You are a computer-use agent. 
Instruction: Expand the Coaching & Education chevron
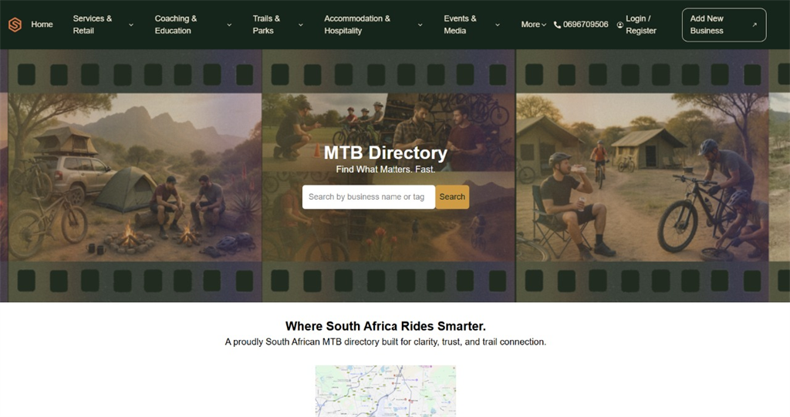tap(229, 25)
